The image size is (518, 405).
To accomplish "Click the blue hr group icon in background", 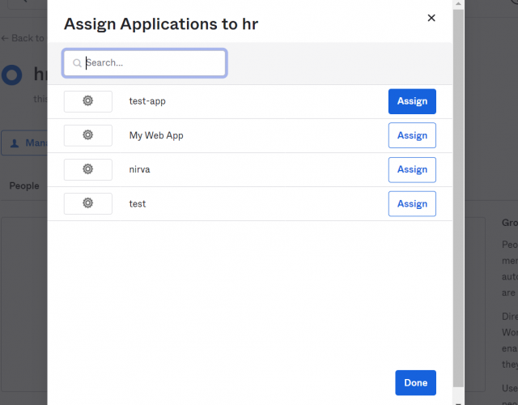I will pyautogui.click(x=12, y=75).
